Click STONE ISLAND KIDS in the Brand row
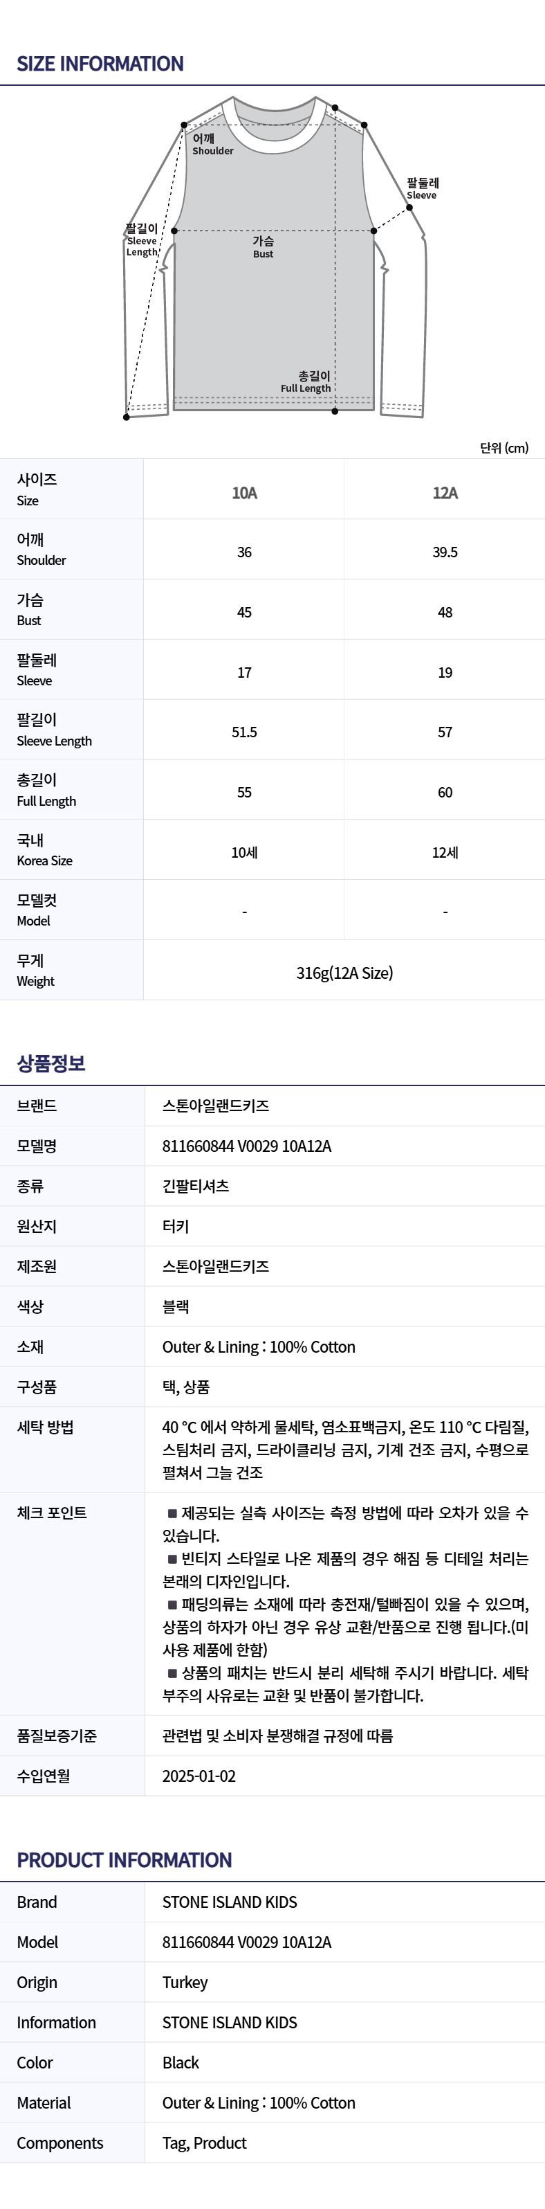Screen dimensions: 545x2209 click(230, 1902)
